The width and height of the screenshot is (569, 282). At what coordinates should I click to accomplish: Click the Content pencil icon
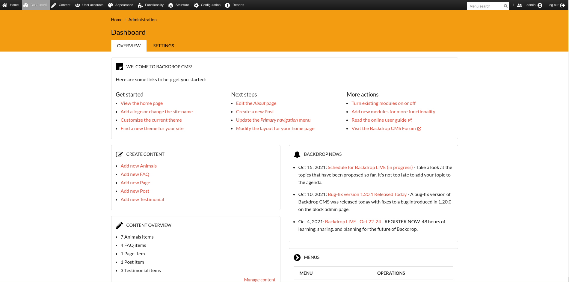[x=54, y=5]
